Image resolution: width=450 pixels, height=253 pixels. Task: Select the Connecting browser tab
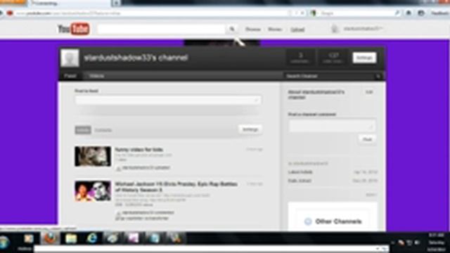(70, 3)
